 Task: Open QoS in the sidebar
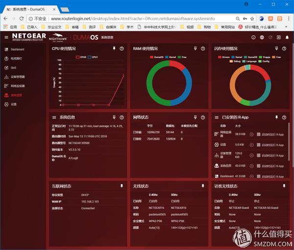point(10,68)
